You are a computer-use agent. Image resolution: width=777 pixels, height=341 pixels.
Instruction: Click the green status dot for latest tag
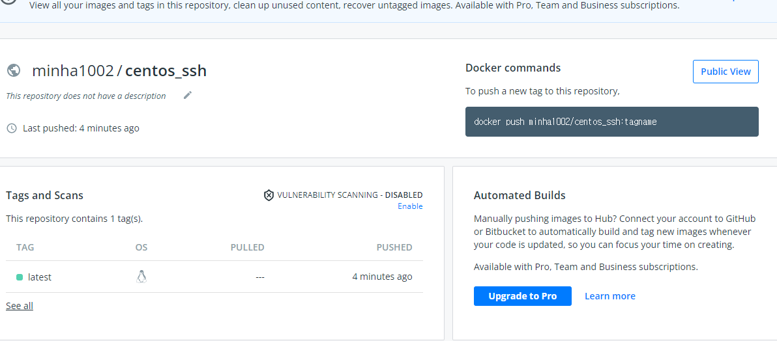20,277
